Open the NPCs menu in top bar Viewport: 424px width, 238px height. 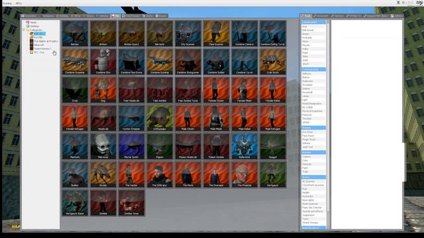(x=19, y=3)
